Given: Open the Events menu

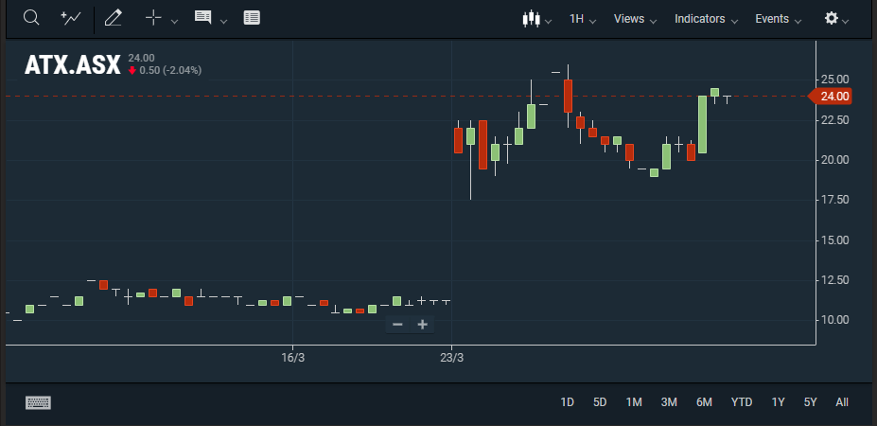Looking at the screenshot, I should [x=778, y=19].
